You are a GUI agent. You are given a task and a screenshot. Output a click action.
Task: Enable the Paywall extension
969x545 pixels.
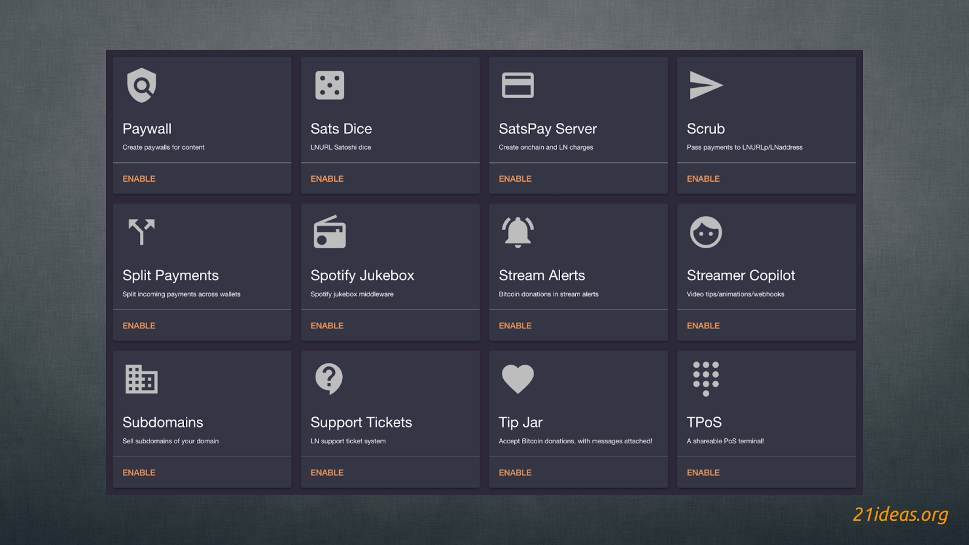139,179
